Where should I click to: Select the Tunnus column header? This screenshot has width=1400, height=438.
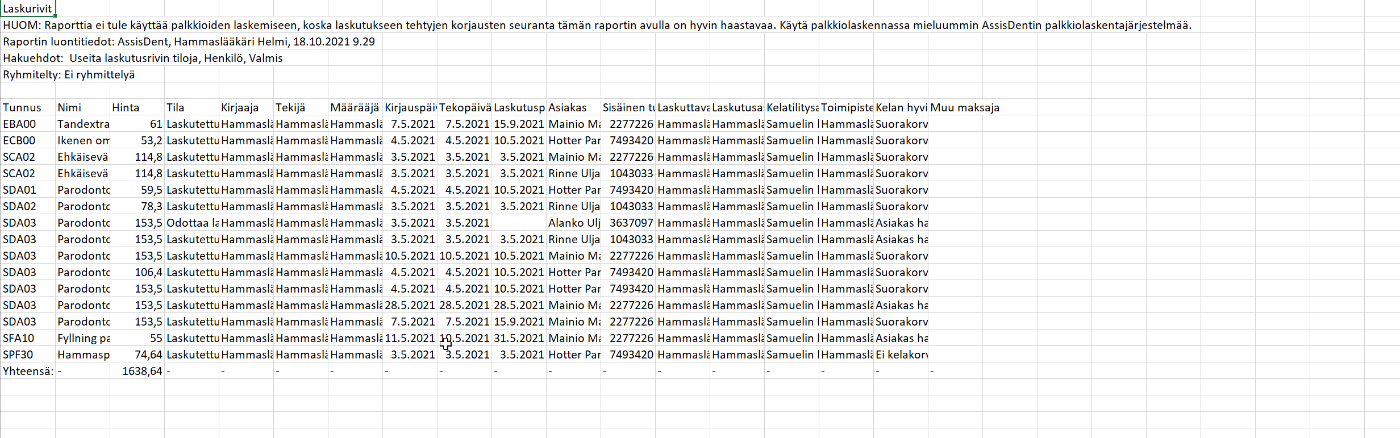[28, 107]
